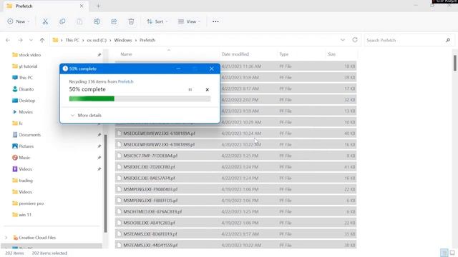Switch to details view layout icon
458x257 pixels.
tap(444, 253)
